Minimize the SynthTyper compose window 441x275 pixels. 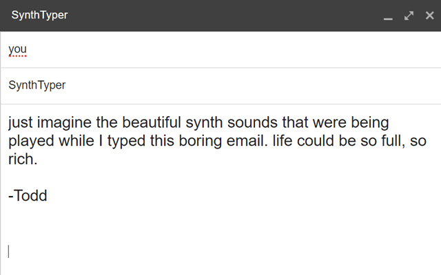[389, 16]
